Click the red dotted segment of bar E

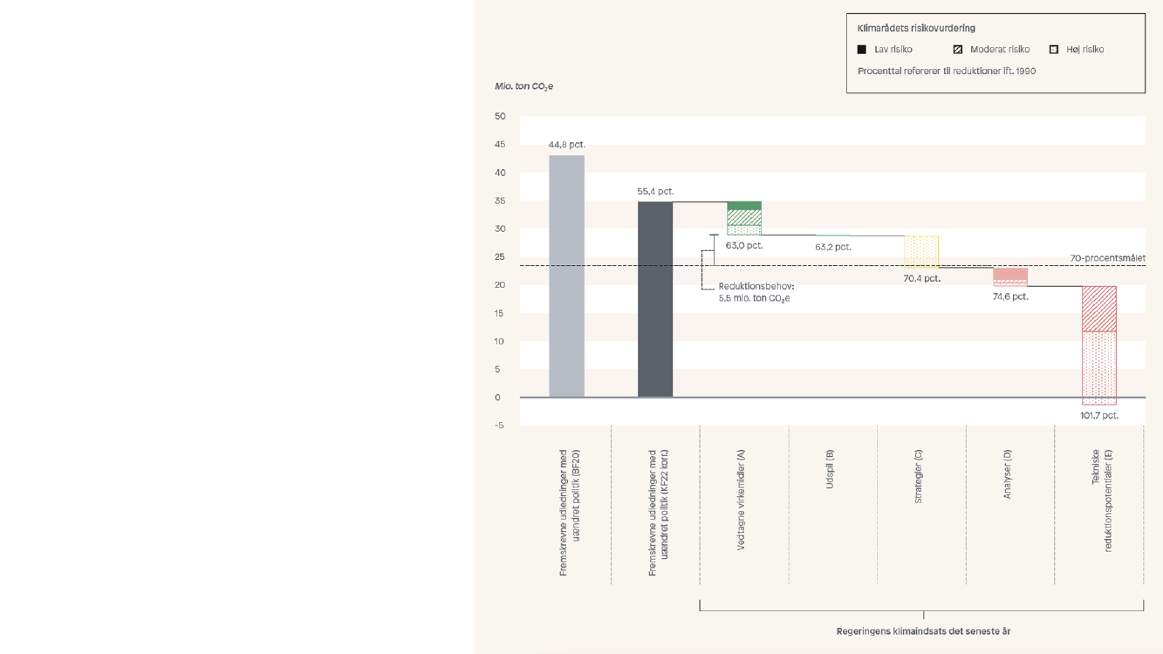coord(1098,367)
